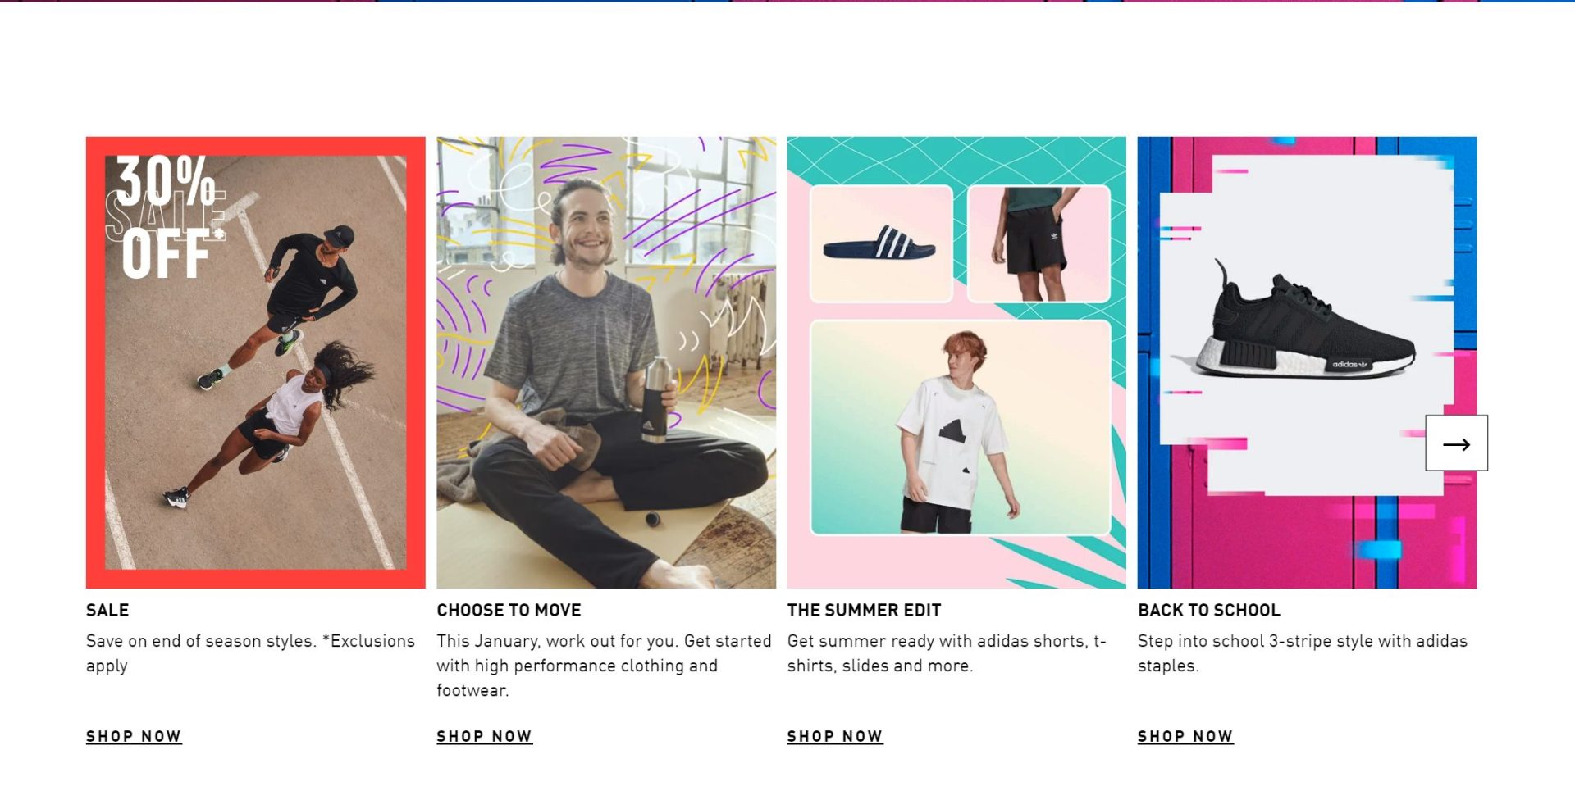
Task: Click the next arrow on the carousel
Action: [1456, 443]
